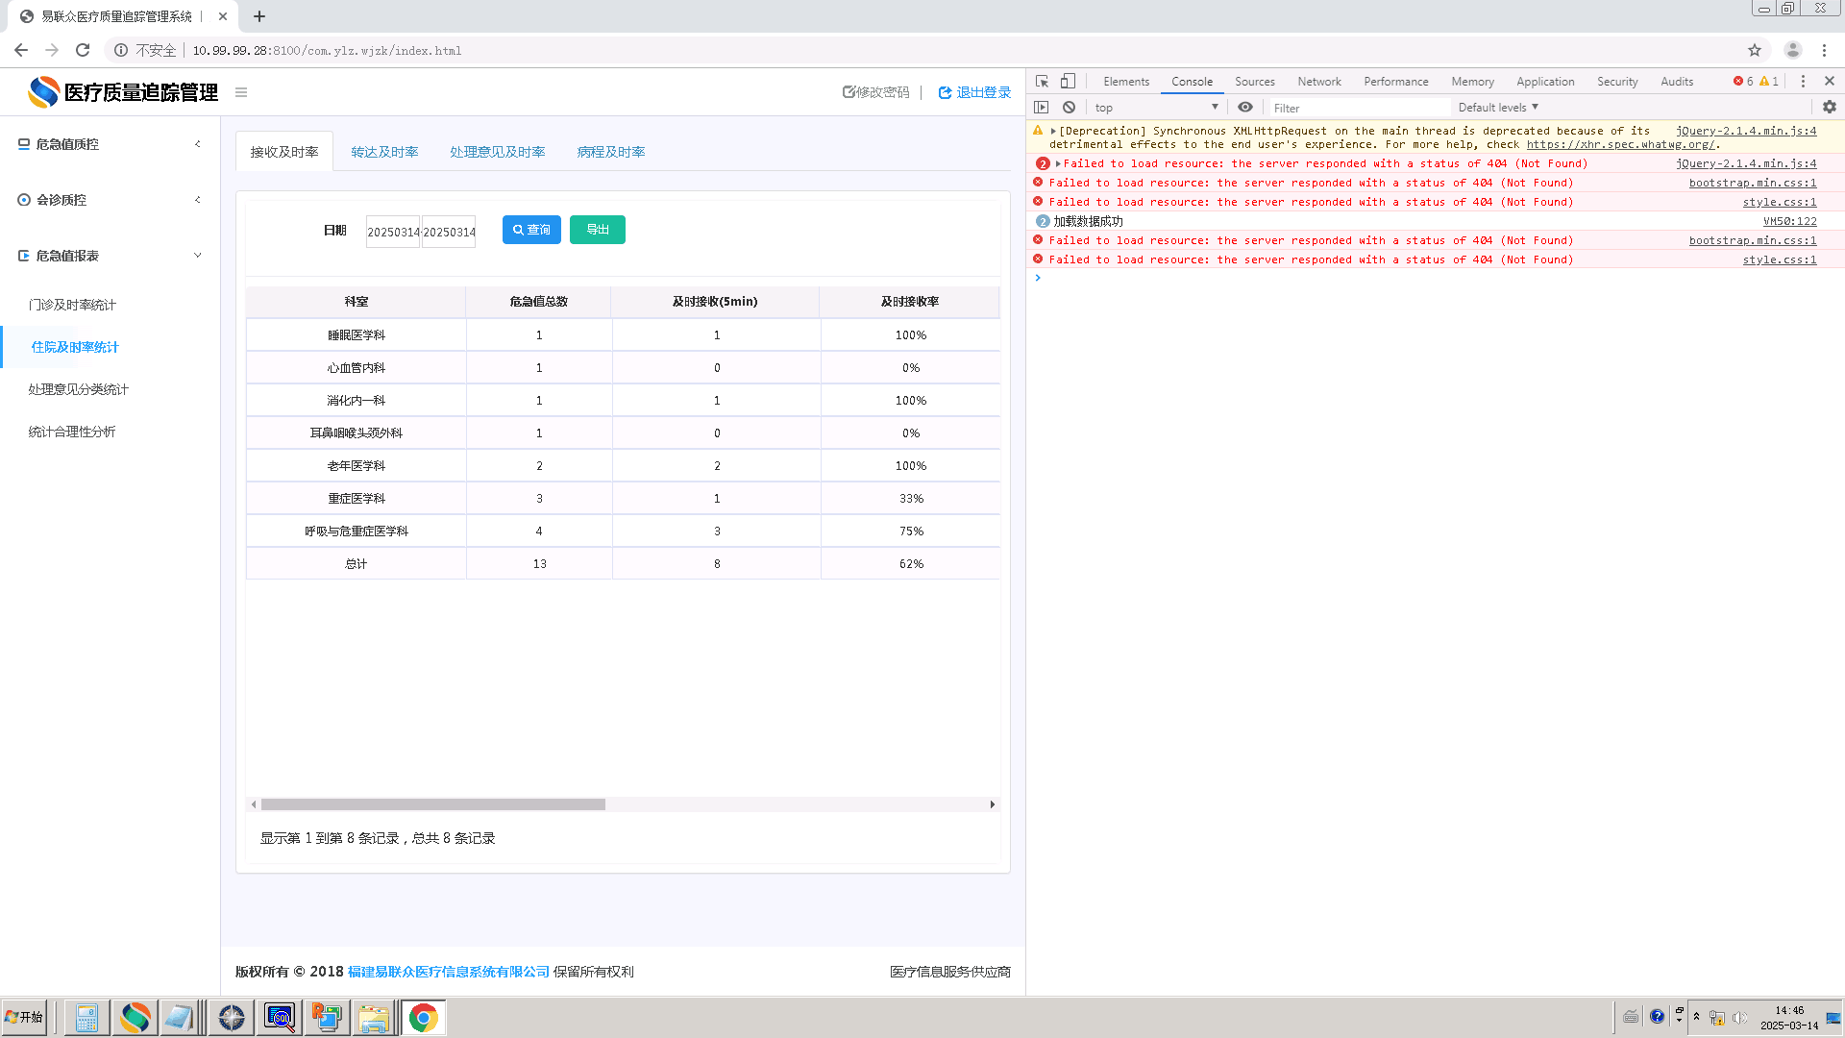This screenshot has width=1845, height=1038.
Task: Open the Default levels dropdown
Action: point(1498,108)
